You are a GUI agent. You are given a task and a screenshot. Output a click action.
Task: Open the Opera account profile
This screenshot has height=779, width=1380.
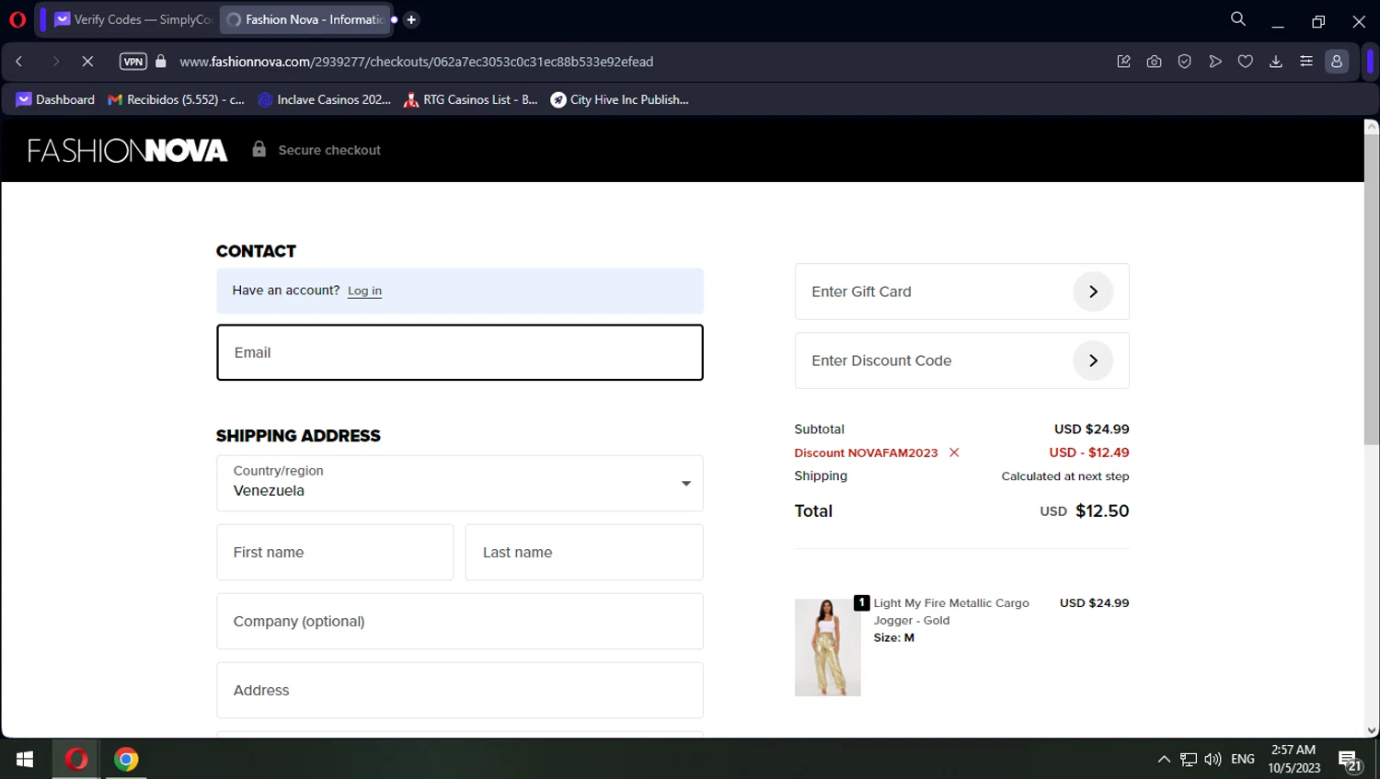tap(1337, 62)
